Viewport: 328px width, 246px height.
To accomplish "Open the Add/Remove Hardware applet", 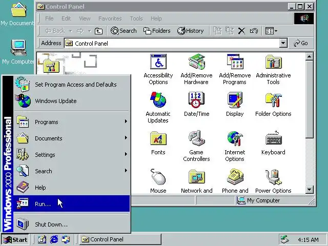I will coord(196,69).
